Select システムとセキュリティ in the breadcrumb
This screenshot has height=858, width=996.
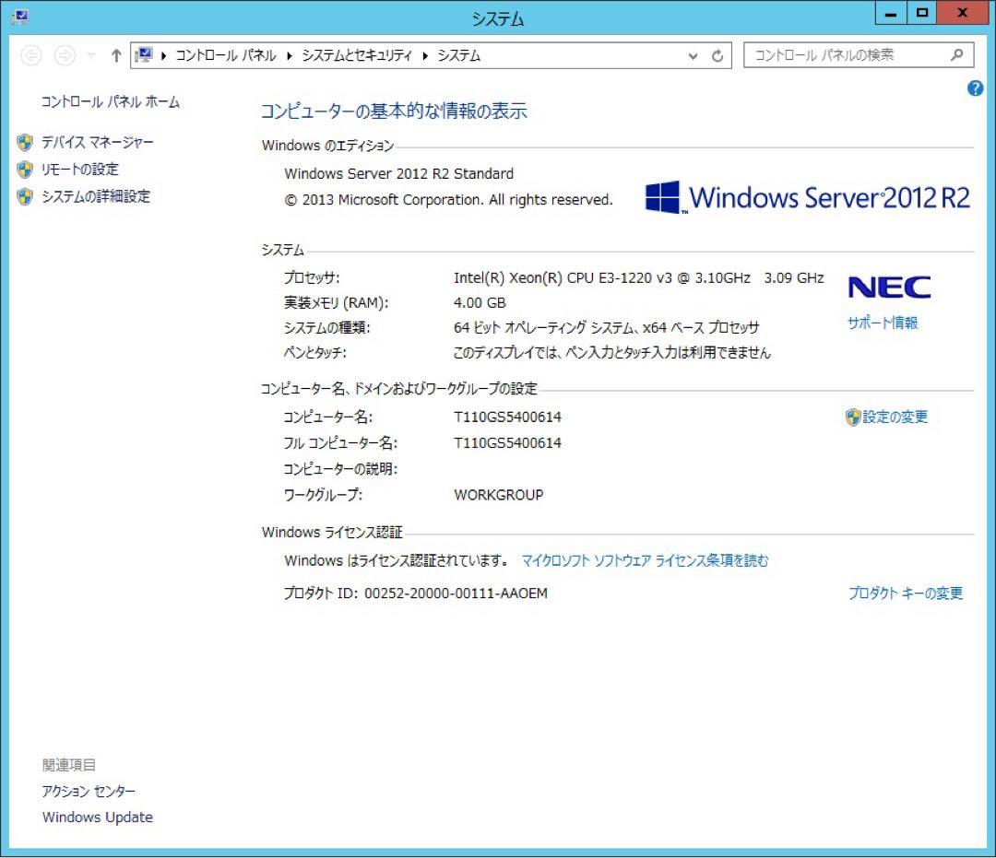click(x=359, y=55)
